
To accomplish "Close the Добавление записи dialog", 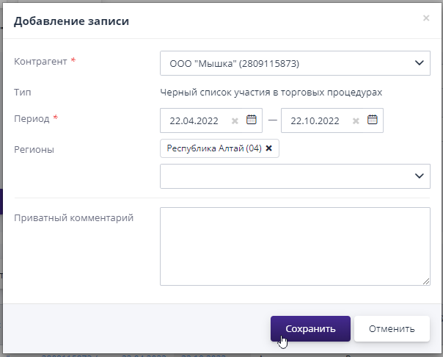I will click(426, 18).
